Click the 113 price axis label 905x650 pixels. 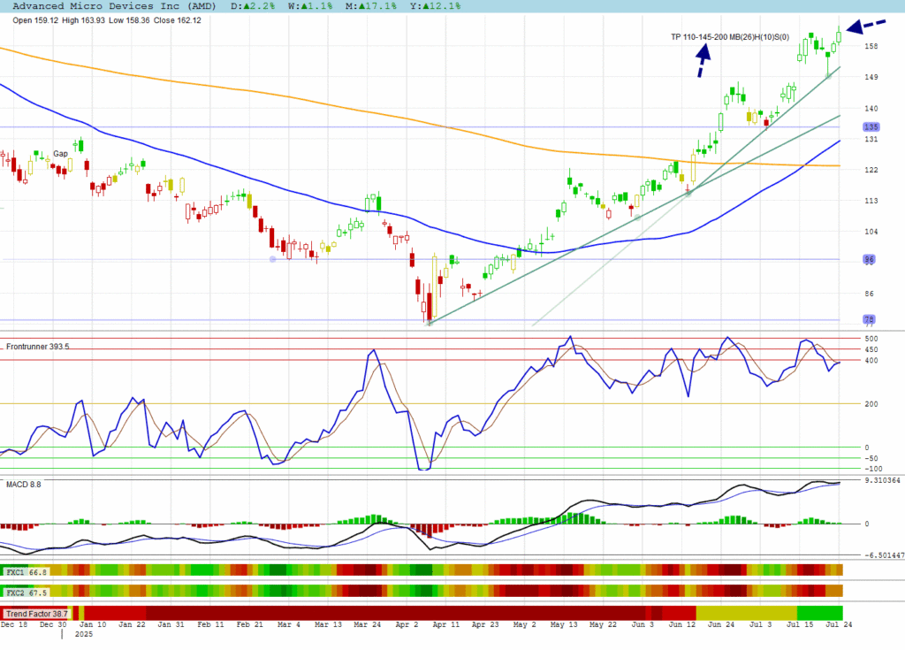click(871, 201)
